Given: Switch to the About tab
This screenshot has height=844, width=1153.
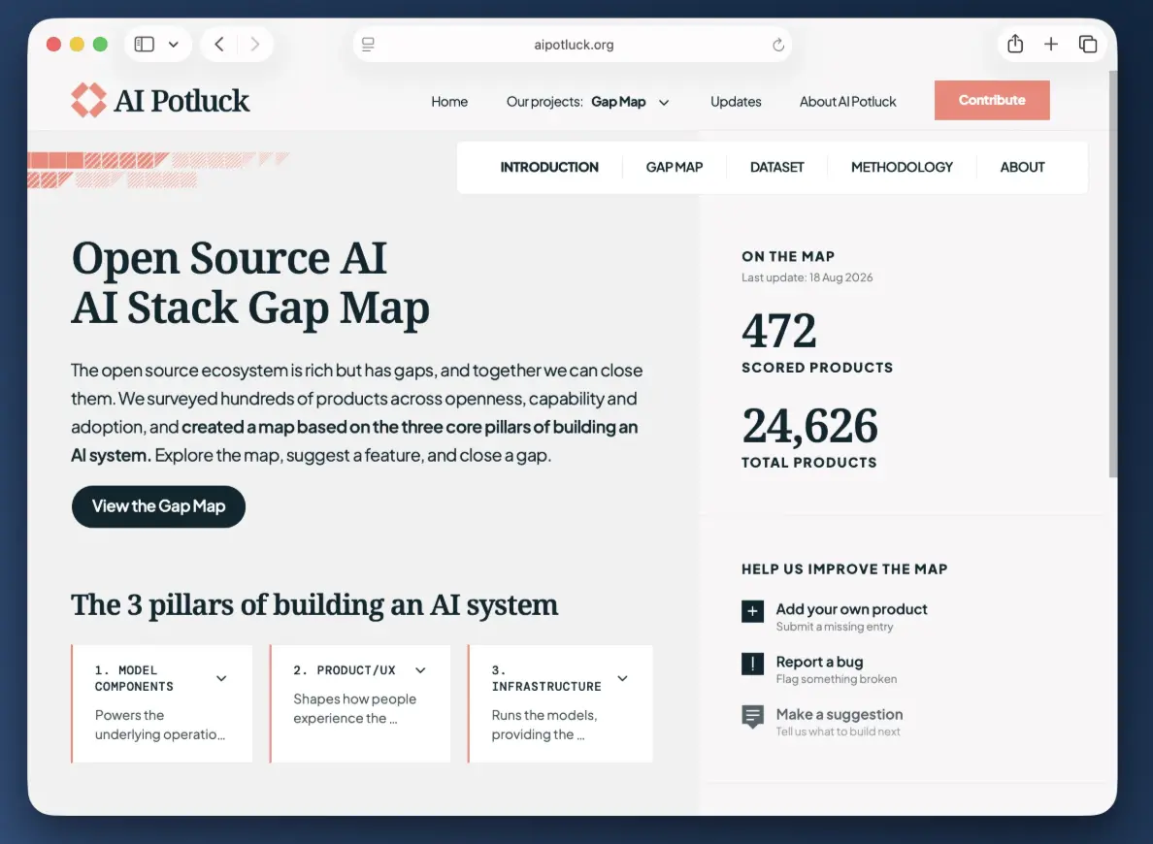Looking at the screenshot, I should click(1022, 167).
